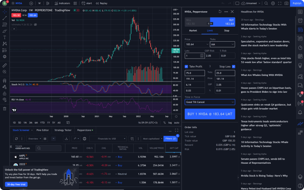Toggle log scale on chart
The height and width of the screenshot is (190, 304).
170,122
